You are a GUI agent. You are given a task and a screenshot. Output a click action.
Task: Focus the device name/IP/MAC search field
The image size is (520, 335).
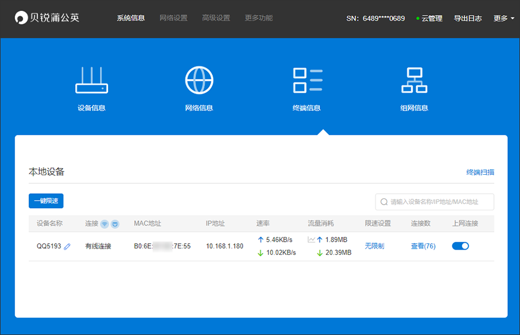[434, 202]
